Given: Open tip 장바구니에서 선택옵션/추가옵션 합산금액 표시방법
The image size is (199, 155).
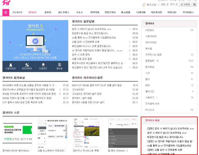Looking at the screenshot, I should (x=28, y=90).
